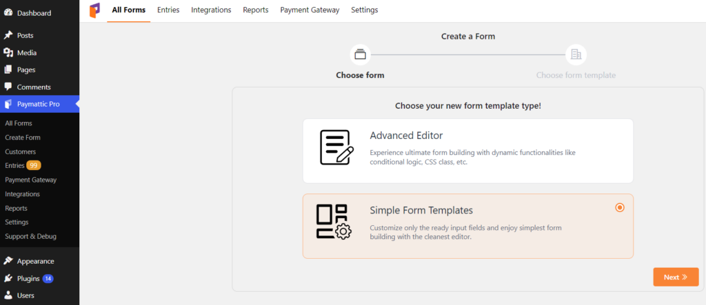Select the Simple Form Templates radio button
The height and width of the screenshot is (305, 706).
click(x=620, y=208)
